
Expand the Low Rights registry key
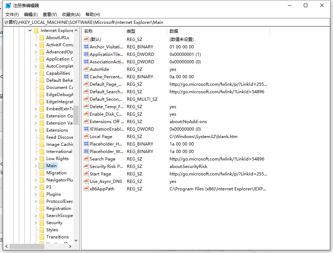click(x=36, y=159)
